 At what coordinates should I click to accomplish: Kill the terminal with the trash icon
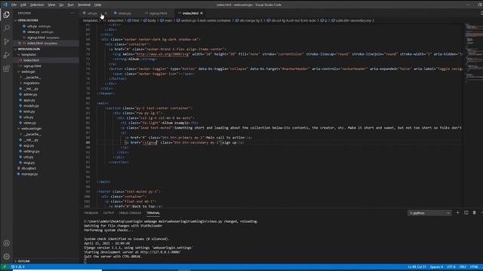click(475, 212)
